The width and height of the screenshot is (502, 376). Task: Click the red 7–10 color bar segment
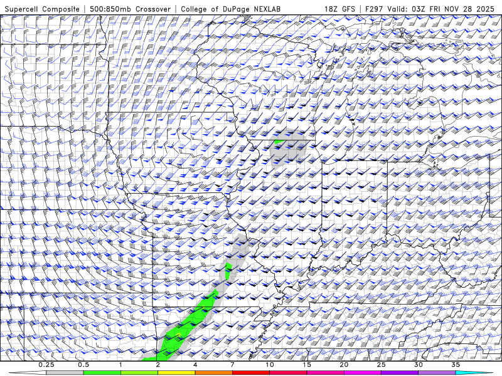250,373
